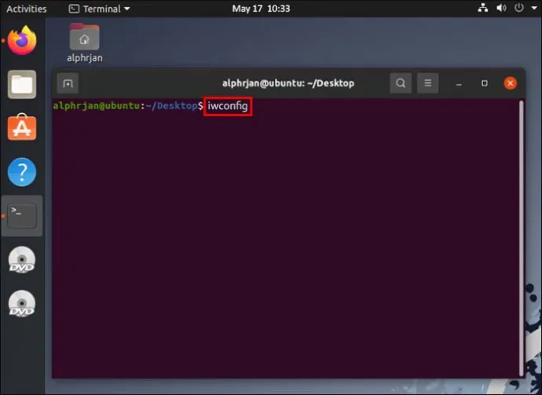Click the typed iwconfig command

click(x=228, y=107)
